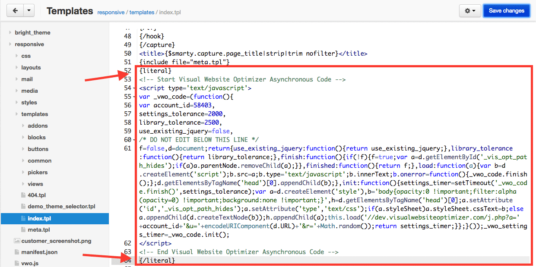This screenshot has width=536, height=267.
Task: Open the blocks subfolder
Action: pyautogui.click(x=37, y=138)
